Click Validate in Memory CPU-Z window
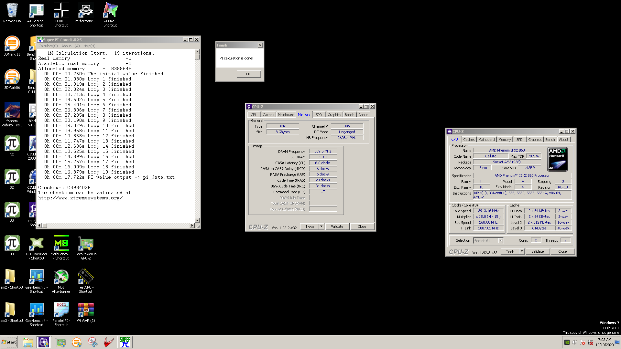621x349 pixels. click(x=337, y=227)
